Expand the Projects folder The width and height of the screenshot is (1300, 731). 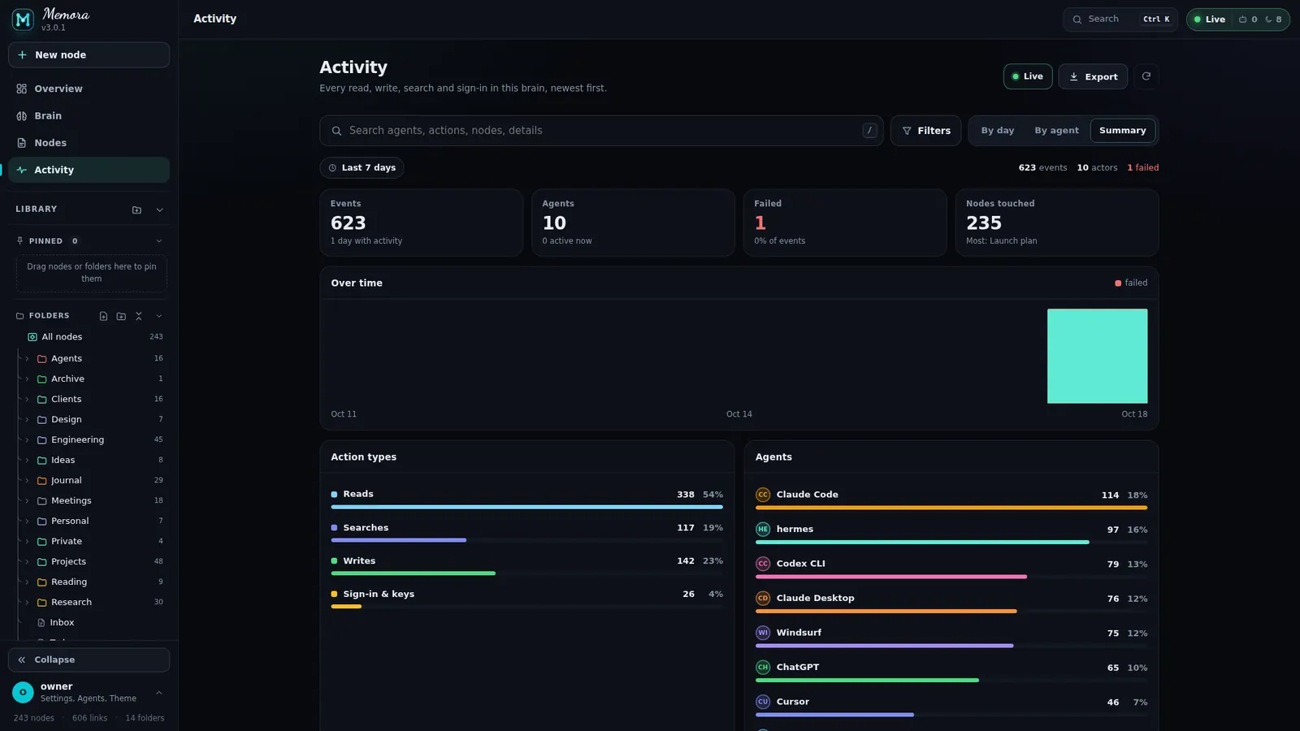(x=27, y=562)
